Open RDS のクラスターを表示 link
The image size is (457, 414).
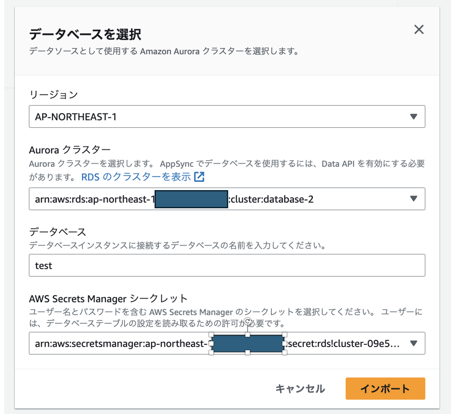[136, 177]
